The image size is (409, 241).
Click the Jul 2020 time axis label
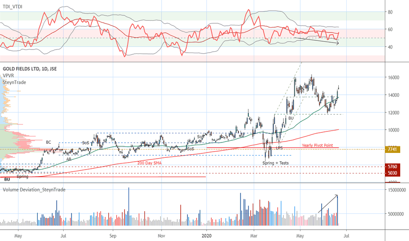346,236
